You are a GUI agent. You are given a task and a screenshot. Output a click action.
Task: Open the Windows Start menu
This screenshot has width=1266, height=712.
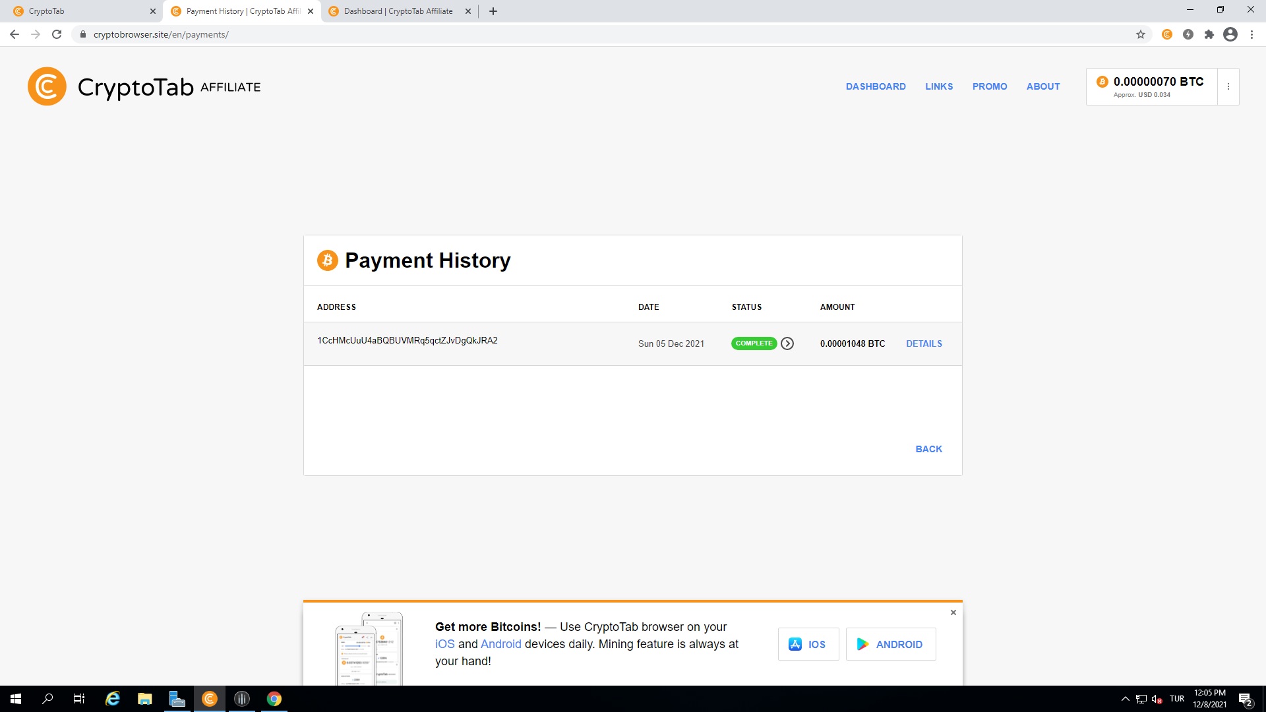click(x=16, y=699)
